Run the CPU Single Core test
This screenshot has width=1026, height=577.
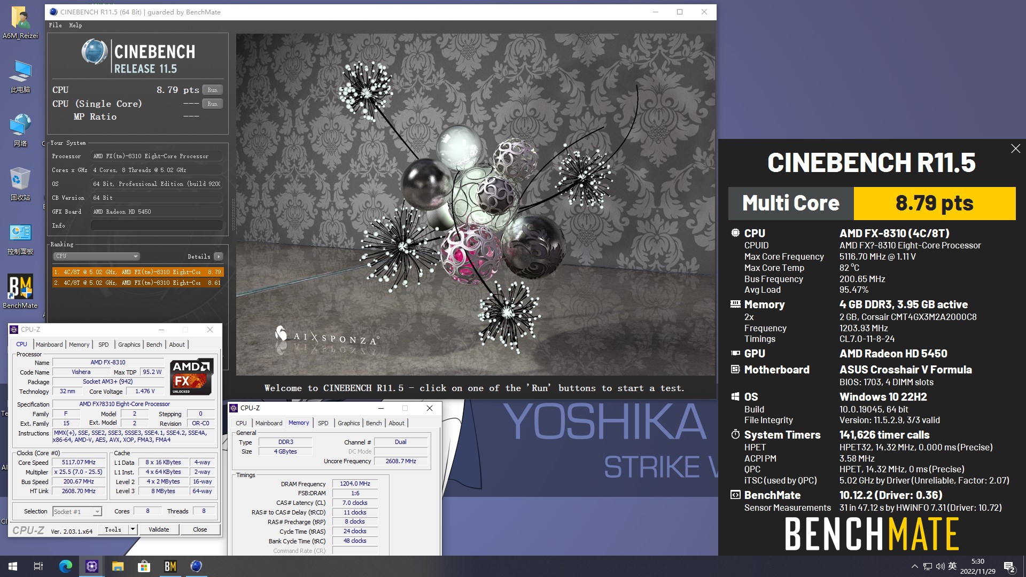(212, 104)
